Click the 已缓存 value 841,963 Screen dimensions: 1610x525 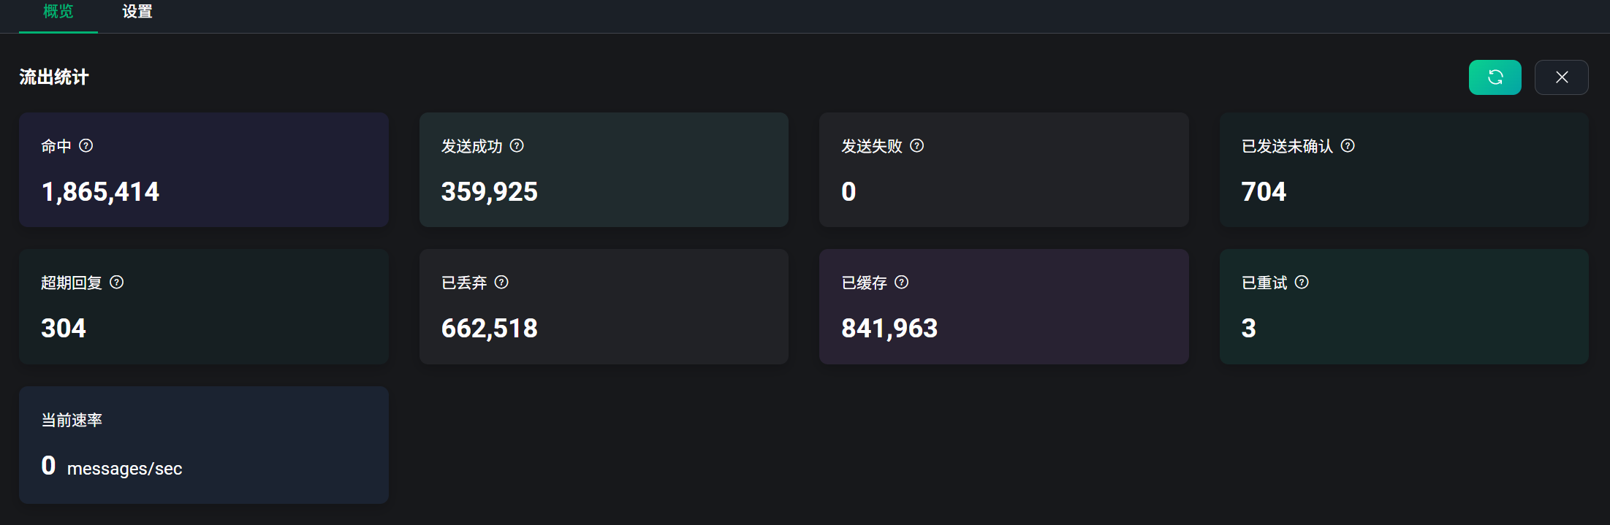pos(889,329)
